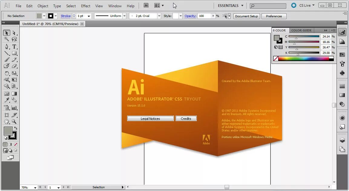349x191 pixels.
Task: Open the File menu
Action: click(18, 6)
